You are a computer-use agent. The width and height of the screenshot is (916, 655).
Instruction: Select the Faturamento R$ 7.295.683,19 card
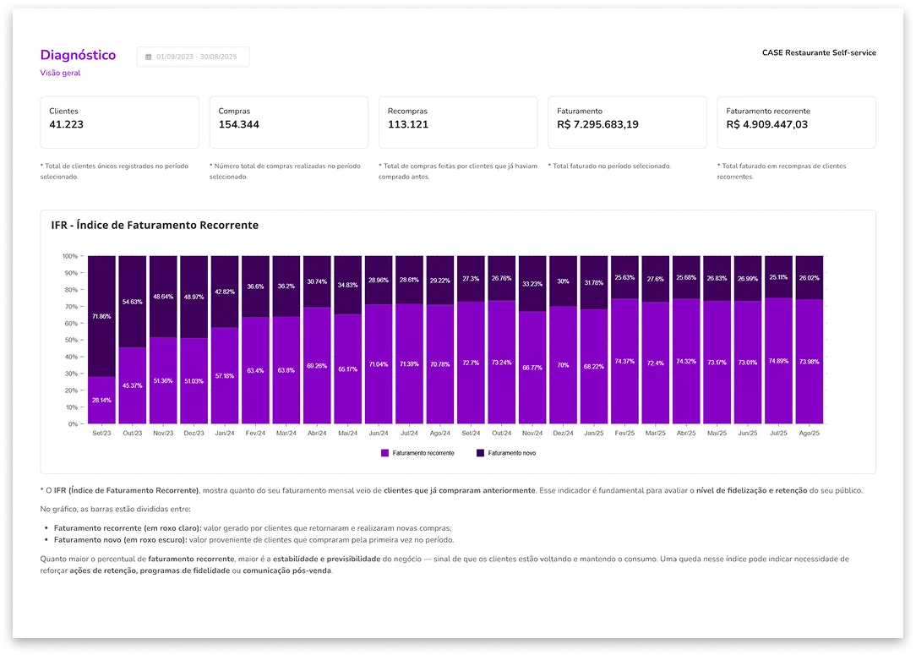point(627,123)
